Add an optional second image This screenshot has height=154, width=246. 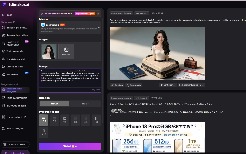coord(66,51)
